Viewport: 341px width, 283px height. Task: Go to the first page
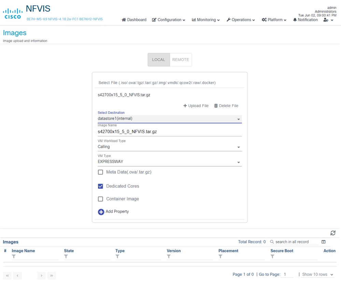click(x=8, y=275)
